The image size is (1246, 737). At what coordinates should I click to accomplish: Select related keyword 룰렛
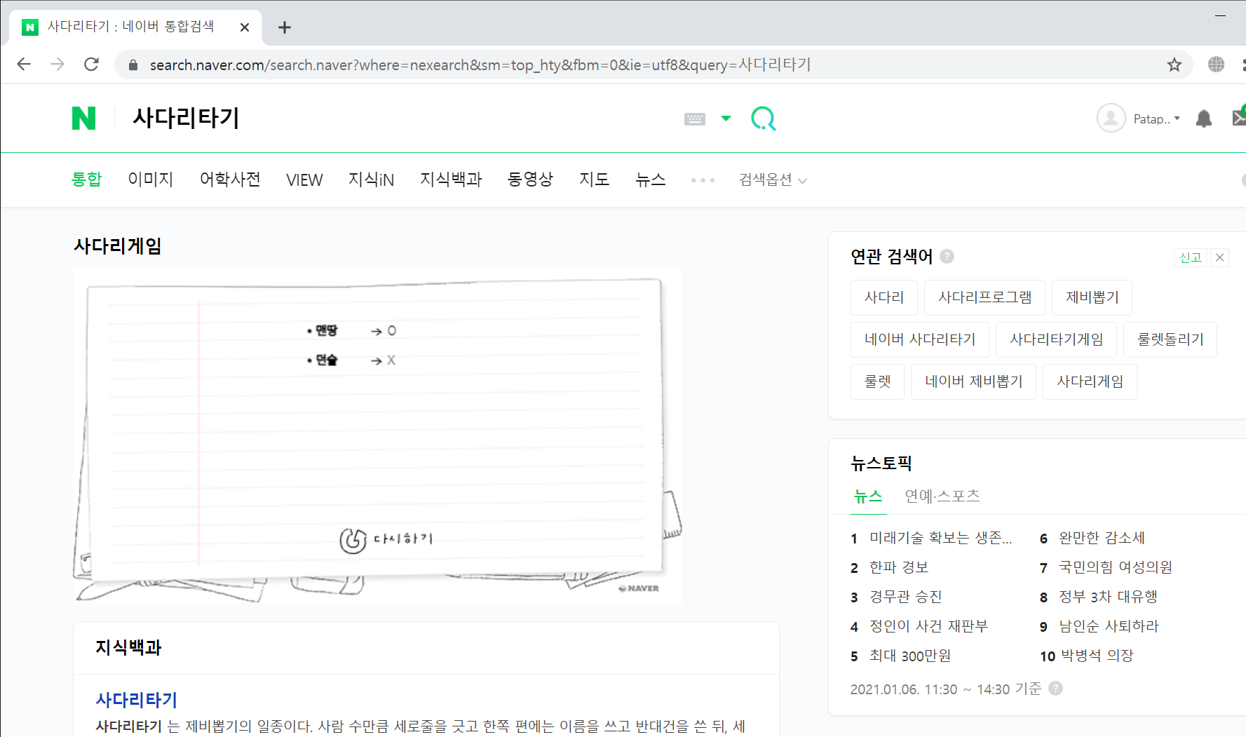click(877, 381)
